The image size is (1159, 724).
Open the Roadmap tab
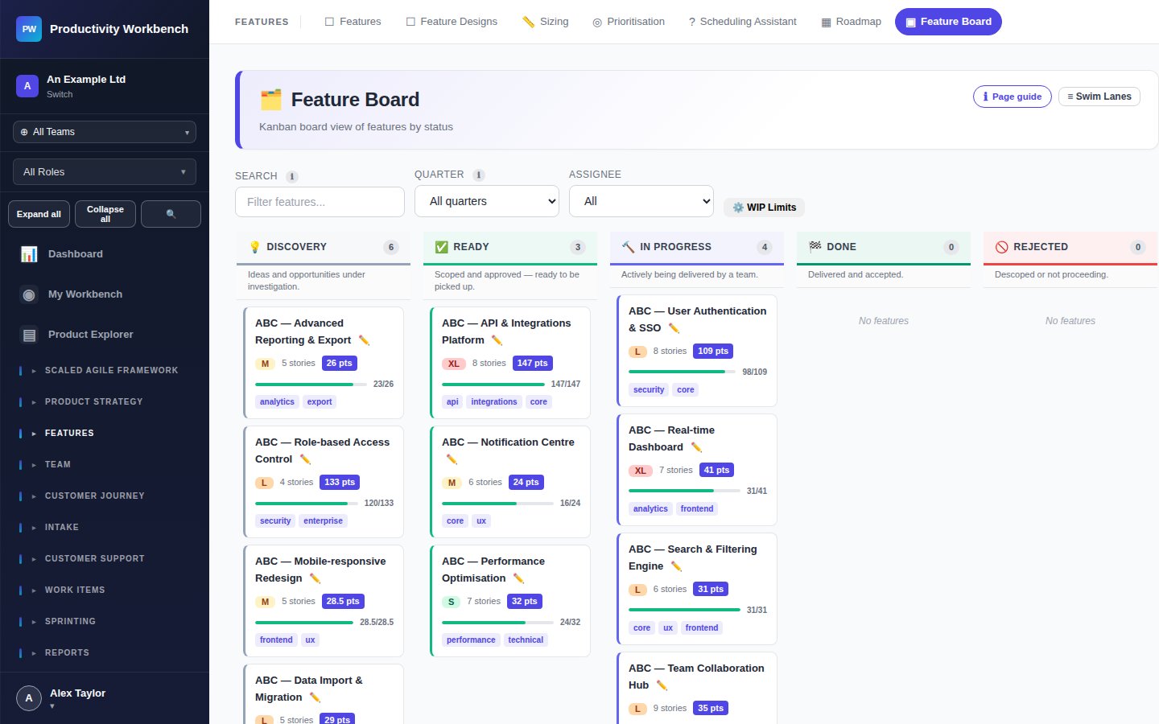pos(851,22)
